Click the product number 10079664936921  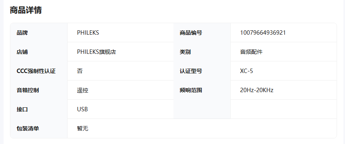click(263, 33)
